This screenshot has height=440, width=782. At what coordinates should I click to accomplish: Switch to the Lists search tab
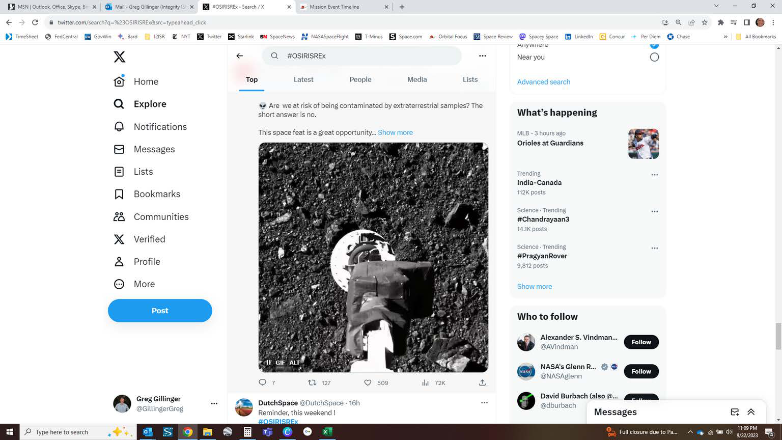coord(470,79)
